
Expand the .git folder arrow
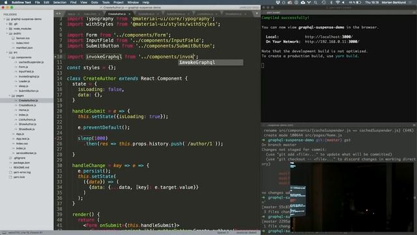7,23
